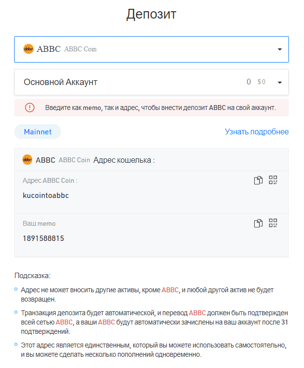
Task: Click the hint about the unique address
Action: pos(154,350)
